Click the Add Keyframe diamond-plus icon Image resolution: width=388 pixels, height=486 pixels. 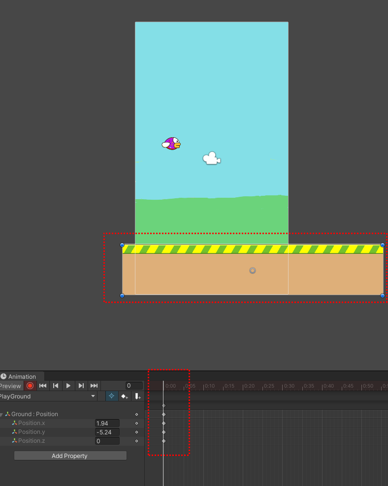(x=125, y=396)
